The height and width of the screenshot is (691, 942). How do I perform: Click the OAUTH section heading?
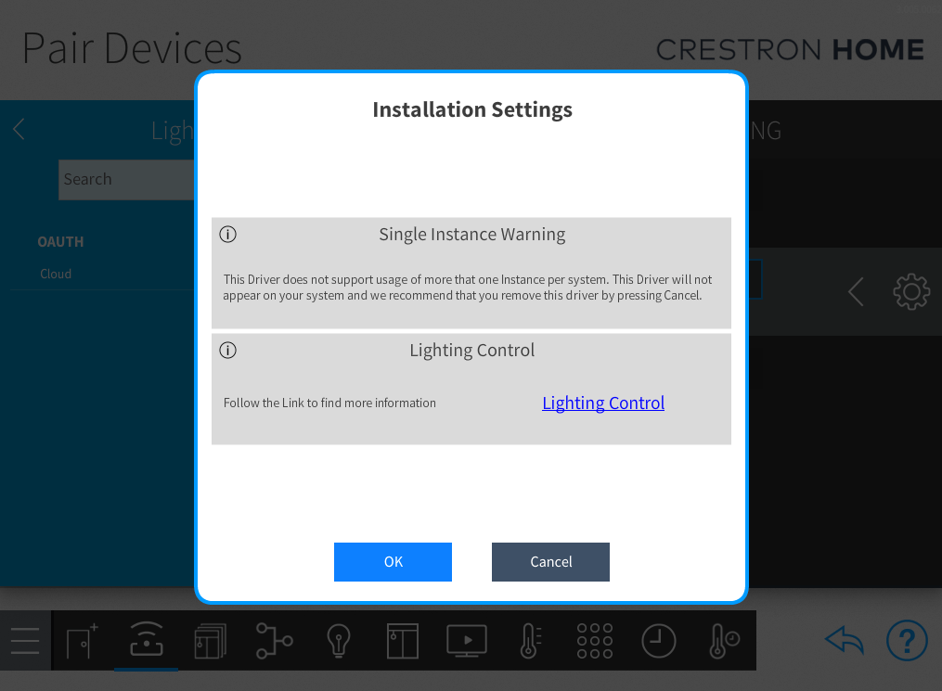click(60, 242)
